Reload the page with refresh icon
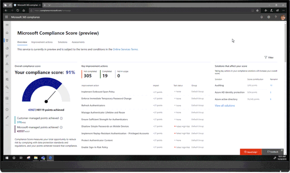 point(18,10)
